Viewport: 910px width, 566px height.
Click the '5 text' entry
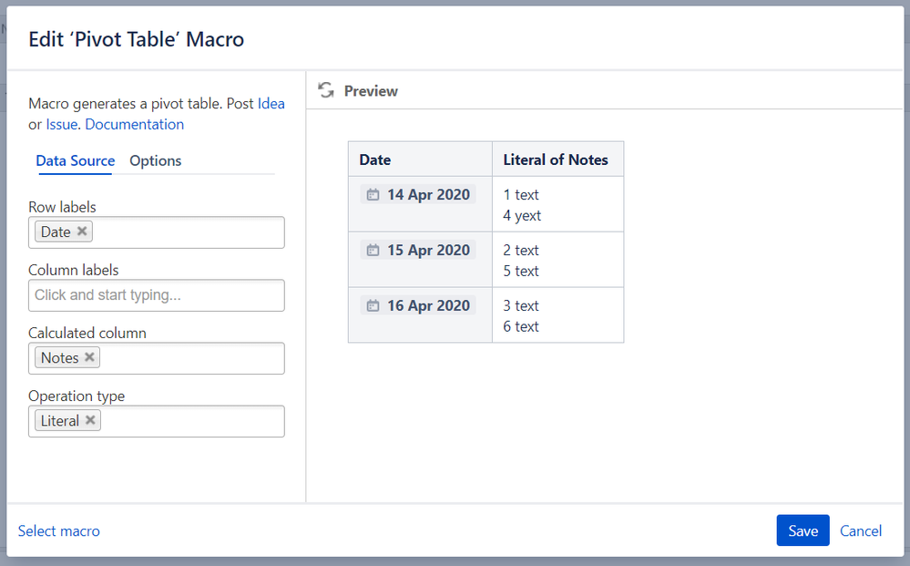[x=520, y=271]
